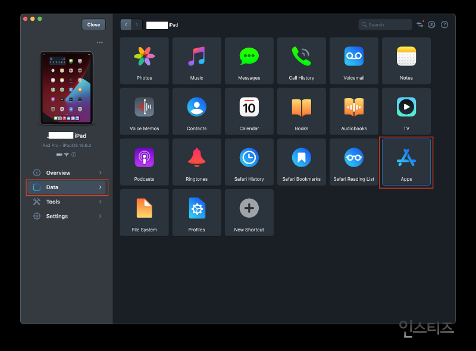Expand the Data chevron

point(100,187)
